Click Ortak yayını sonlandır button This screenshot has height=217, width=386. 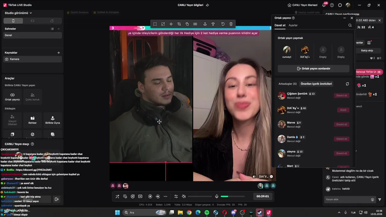point(314,68)
